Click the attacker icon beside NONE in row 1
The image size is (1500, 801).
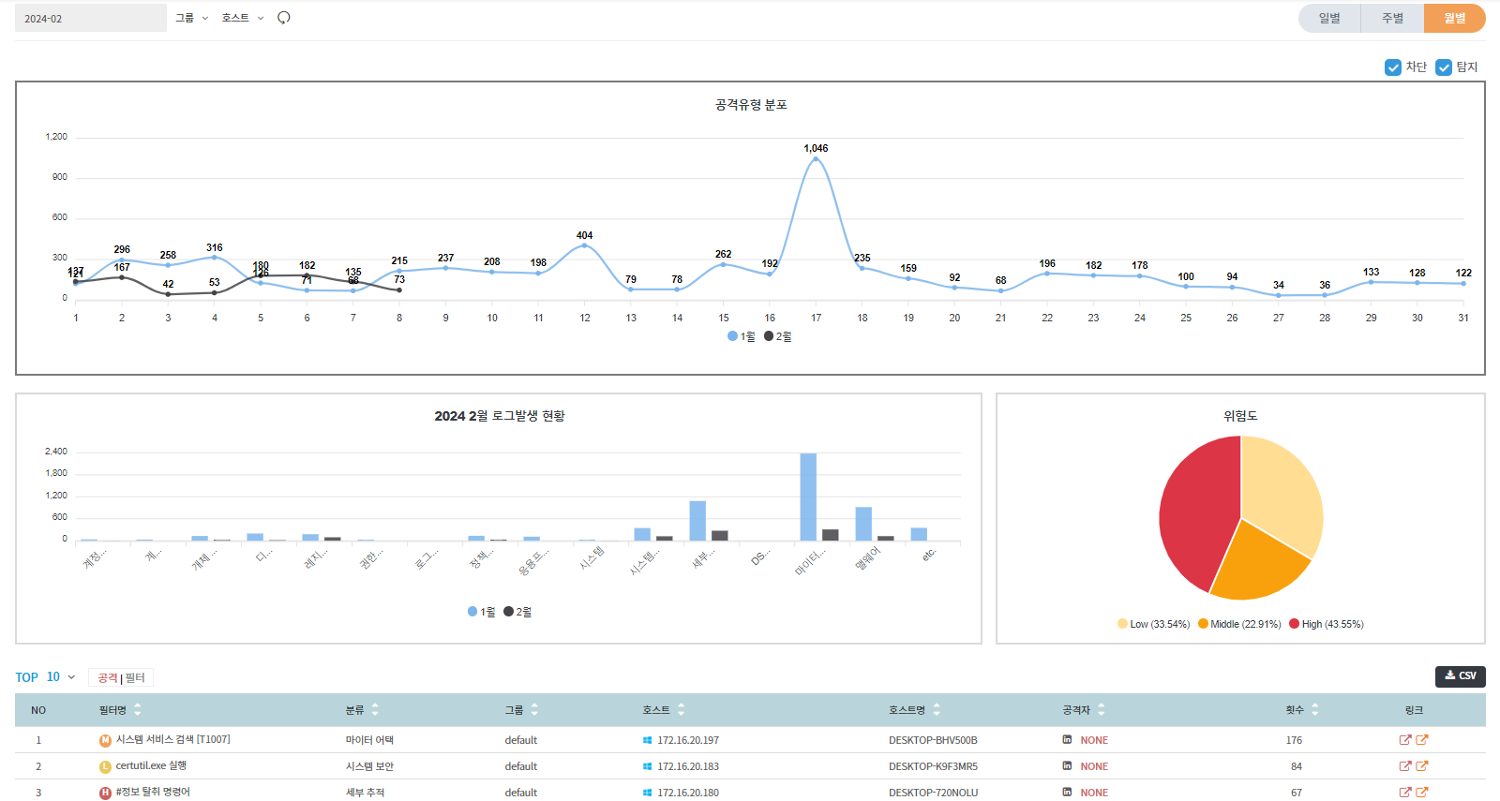coord(1067,740)
